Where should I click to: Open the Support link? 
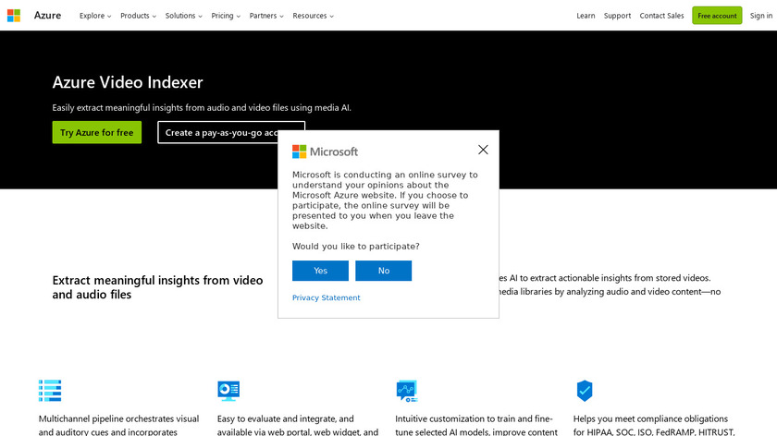coord(618,16)
